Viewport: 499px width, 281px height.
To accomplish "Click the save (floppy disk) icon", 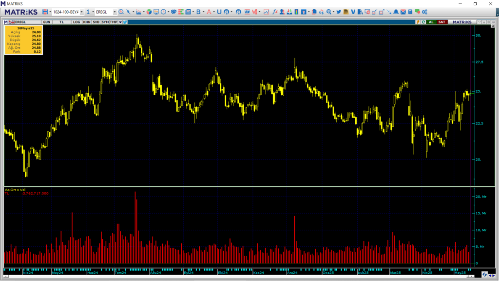I will point(45,12).
